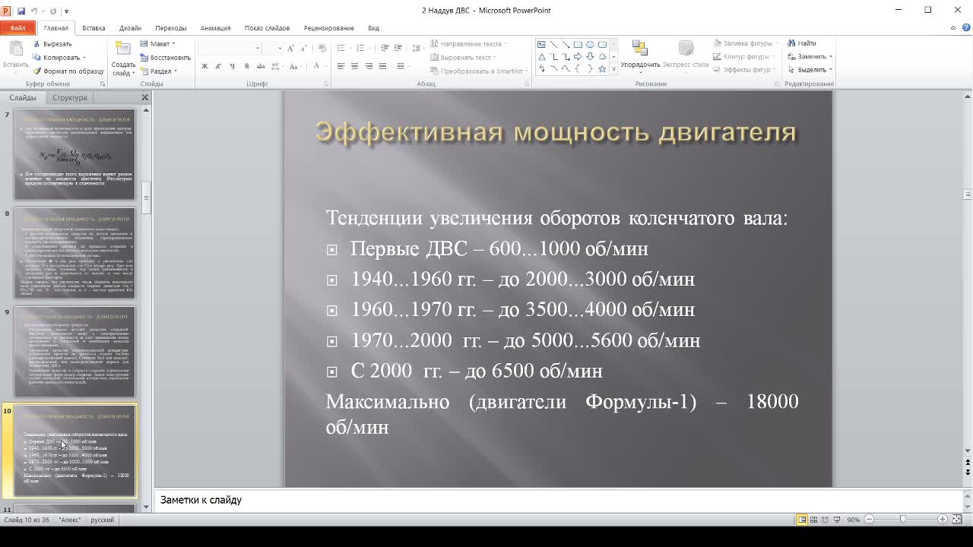Click the clear formatting icon
Viewport: 973px width, 547px height.
(x=322, y=49)
